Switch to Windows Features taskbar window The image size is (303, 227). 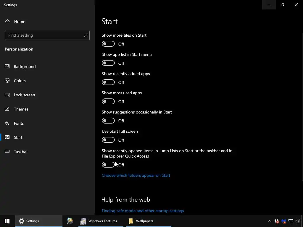101,221
